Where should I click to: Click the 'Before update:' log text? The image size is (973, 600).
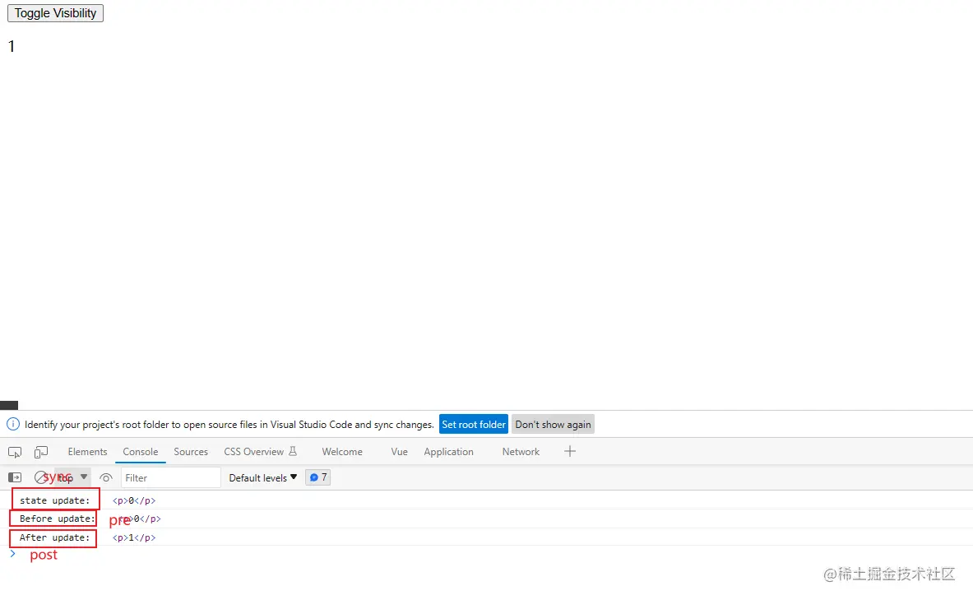click(x=57, y=519)
